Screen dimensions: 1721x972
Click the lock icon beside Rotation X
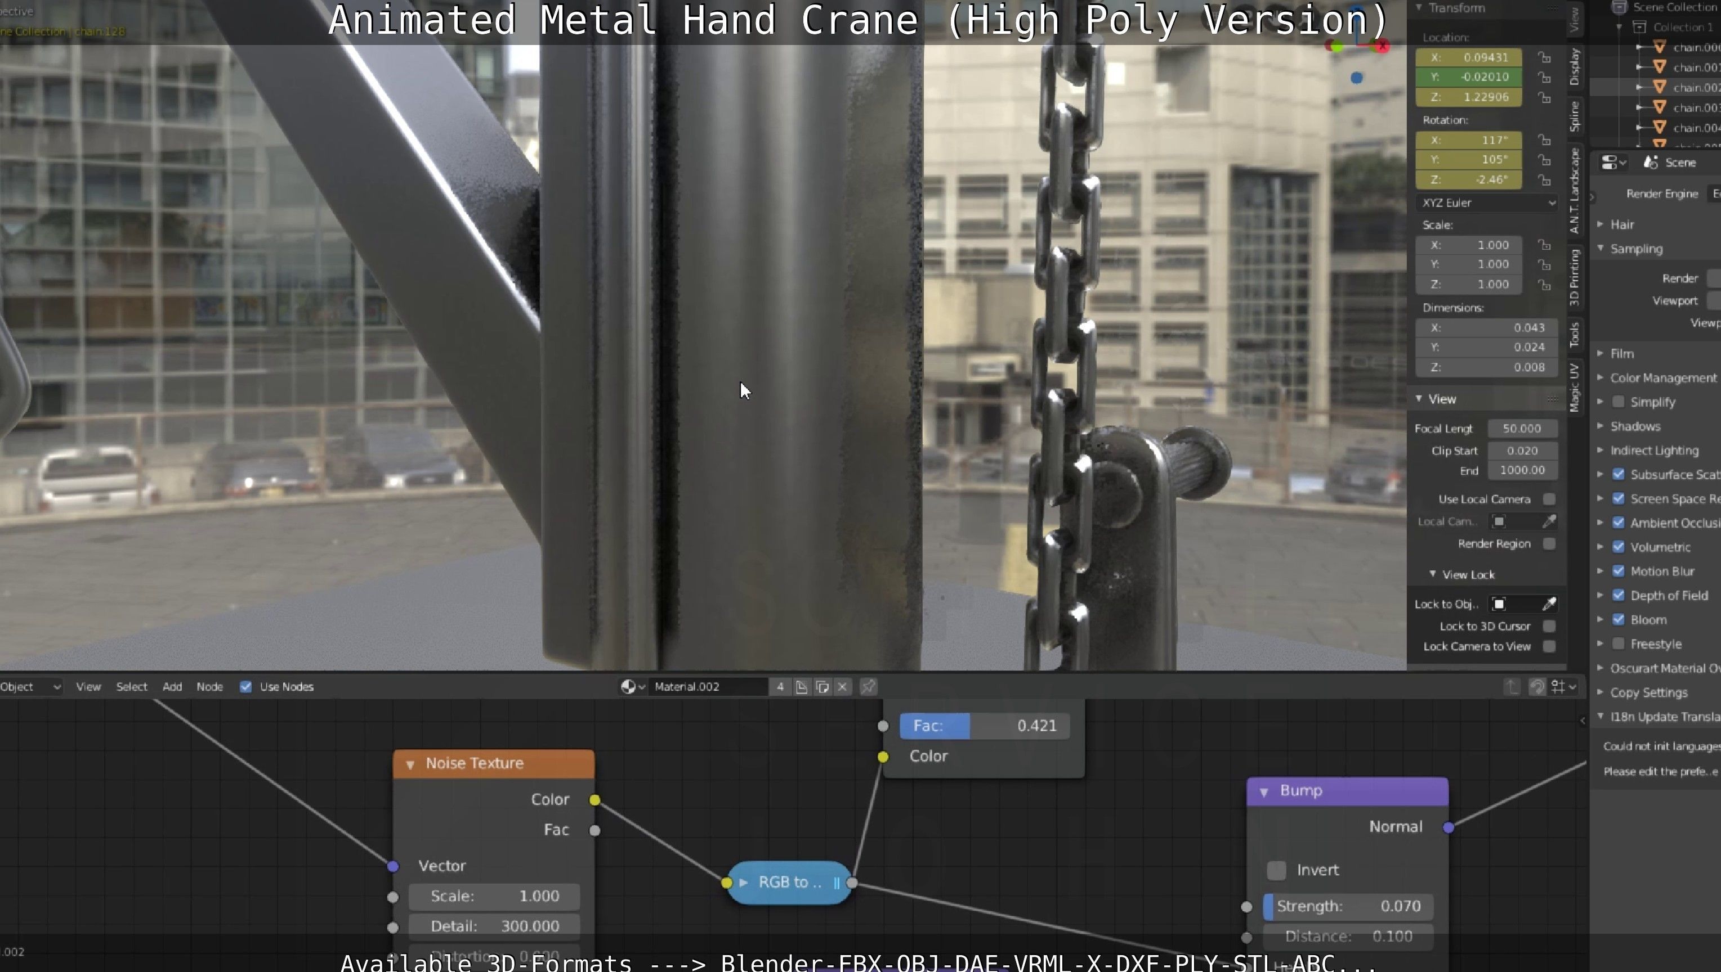[x=1544, y=139]
